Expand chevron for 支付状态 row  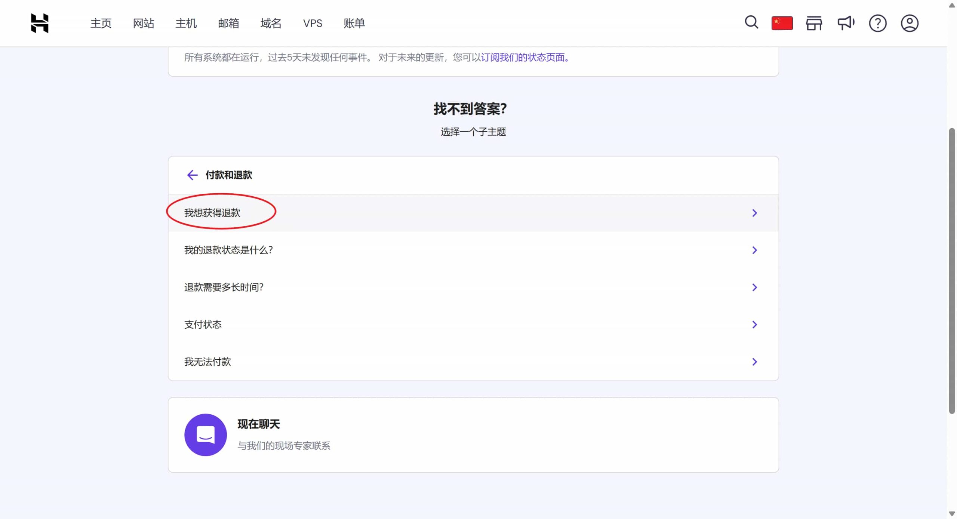[x=754, y=325]
